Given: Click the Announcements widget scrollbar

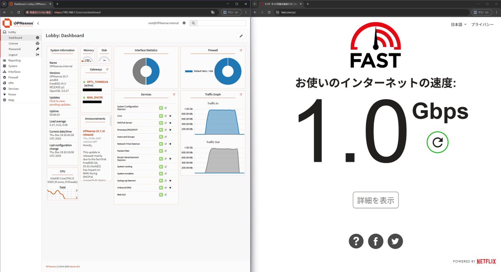Looking at the screenshot, I should click(x=111, y=121).
